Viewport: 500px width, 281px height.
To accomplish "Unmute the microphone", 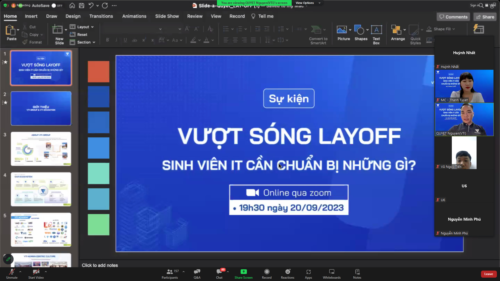I will pos(12,272).
